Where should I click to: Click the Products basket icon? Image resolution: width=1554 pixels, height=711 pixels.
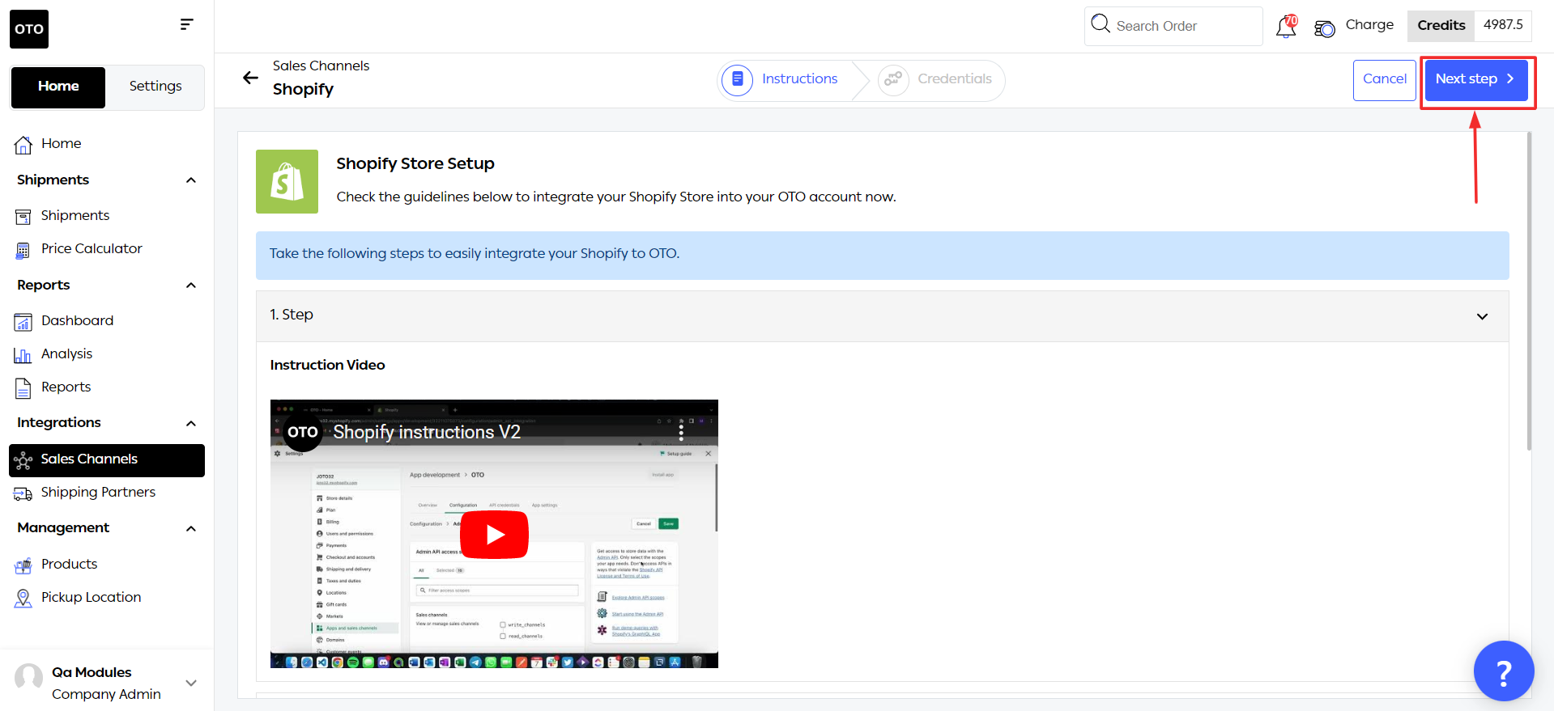(x=23, y=565)
